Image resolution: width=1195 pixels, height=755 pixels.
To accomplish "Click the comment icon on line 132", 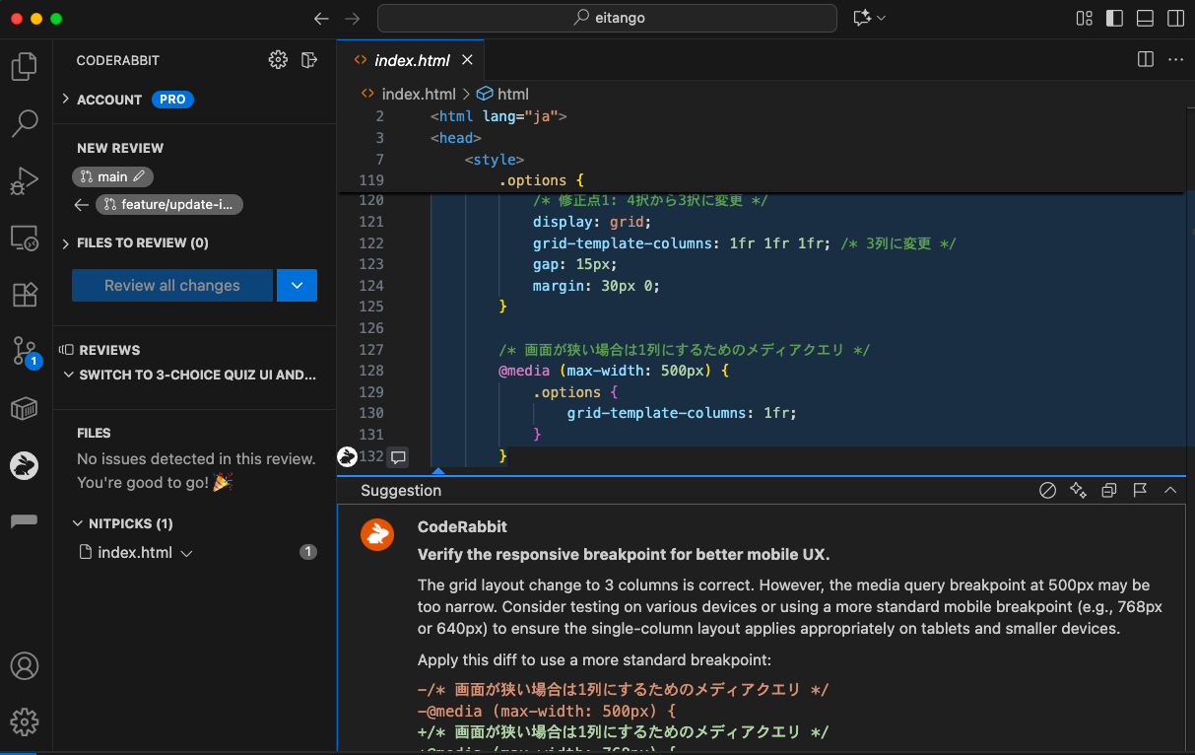I will [398, 456].
